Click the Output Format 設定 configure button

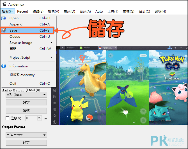click(26, 143)
